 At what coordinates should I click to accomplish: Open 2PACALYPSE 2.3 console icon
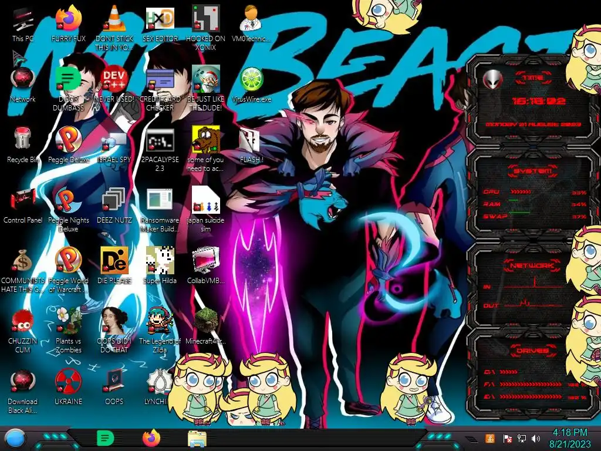pyautogui.click(x=160, y=150)
